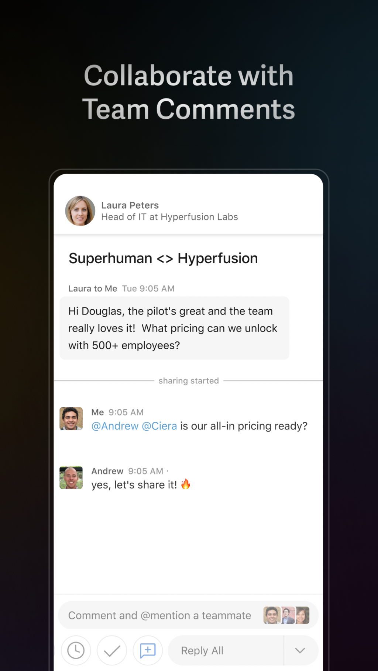Click Andrew's name on his comment
The height and width of the screenshot is (671, 378).
107,471
